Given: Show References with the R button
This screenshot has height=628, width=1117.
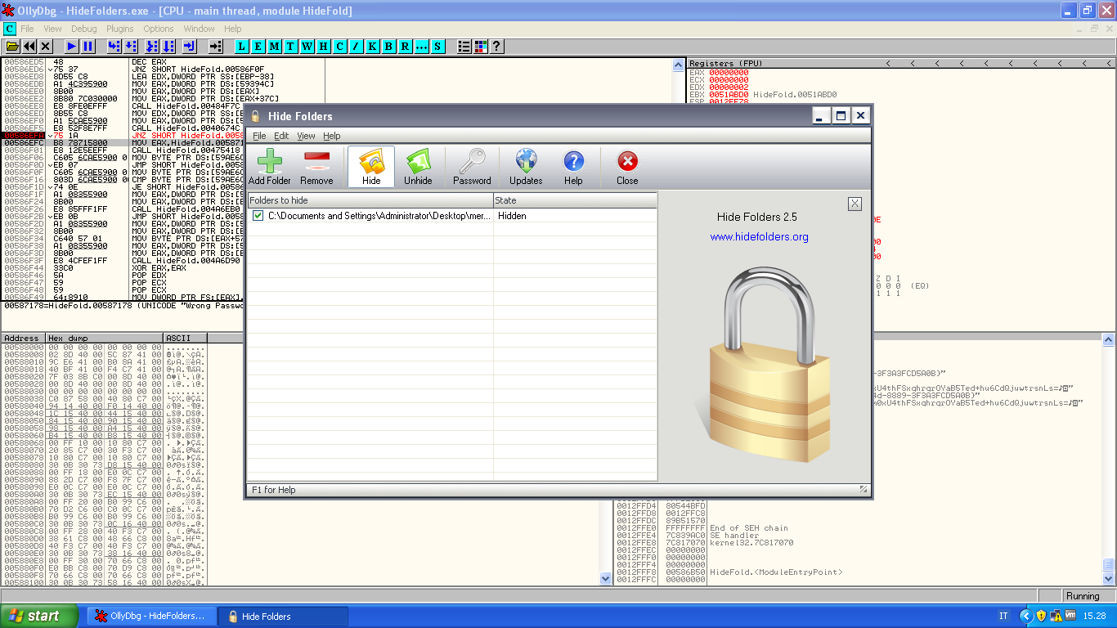Looking at the screenshot, I should pos(405,47).
